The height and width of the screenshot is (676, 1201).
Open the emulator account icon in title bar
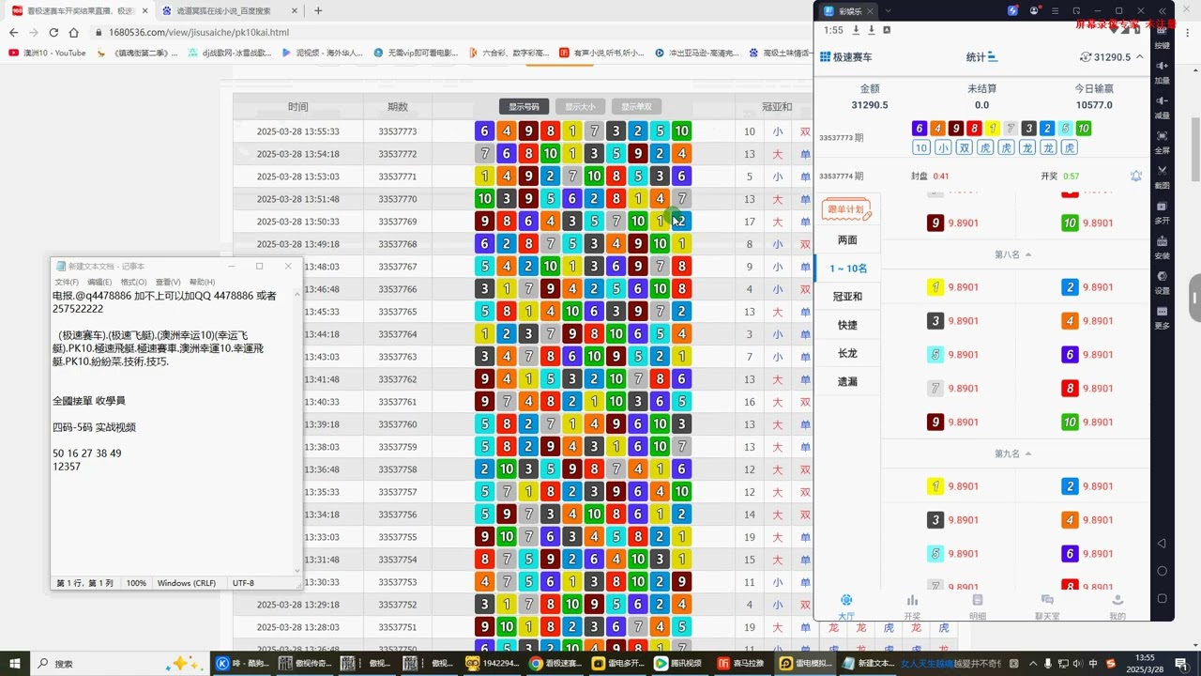[x=1035, y=11]
